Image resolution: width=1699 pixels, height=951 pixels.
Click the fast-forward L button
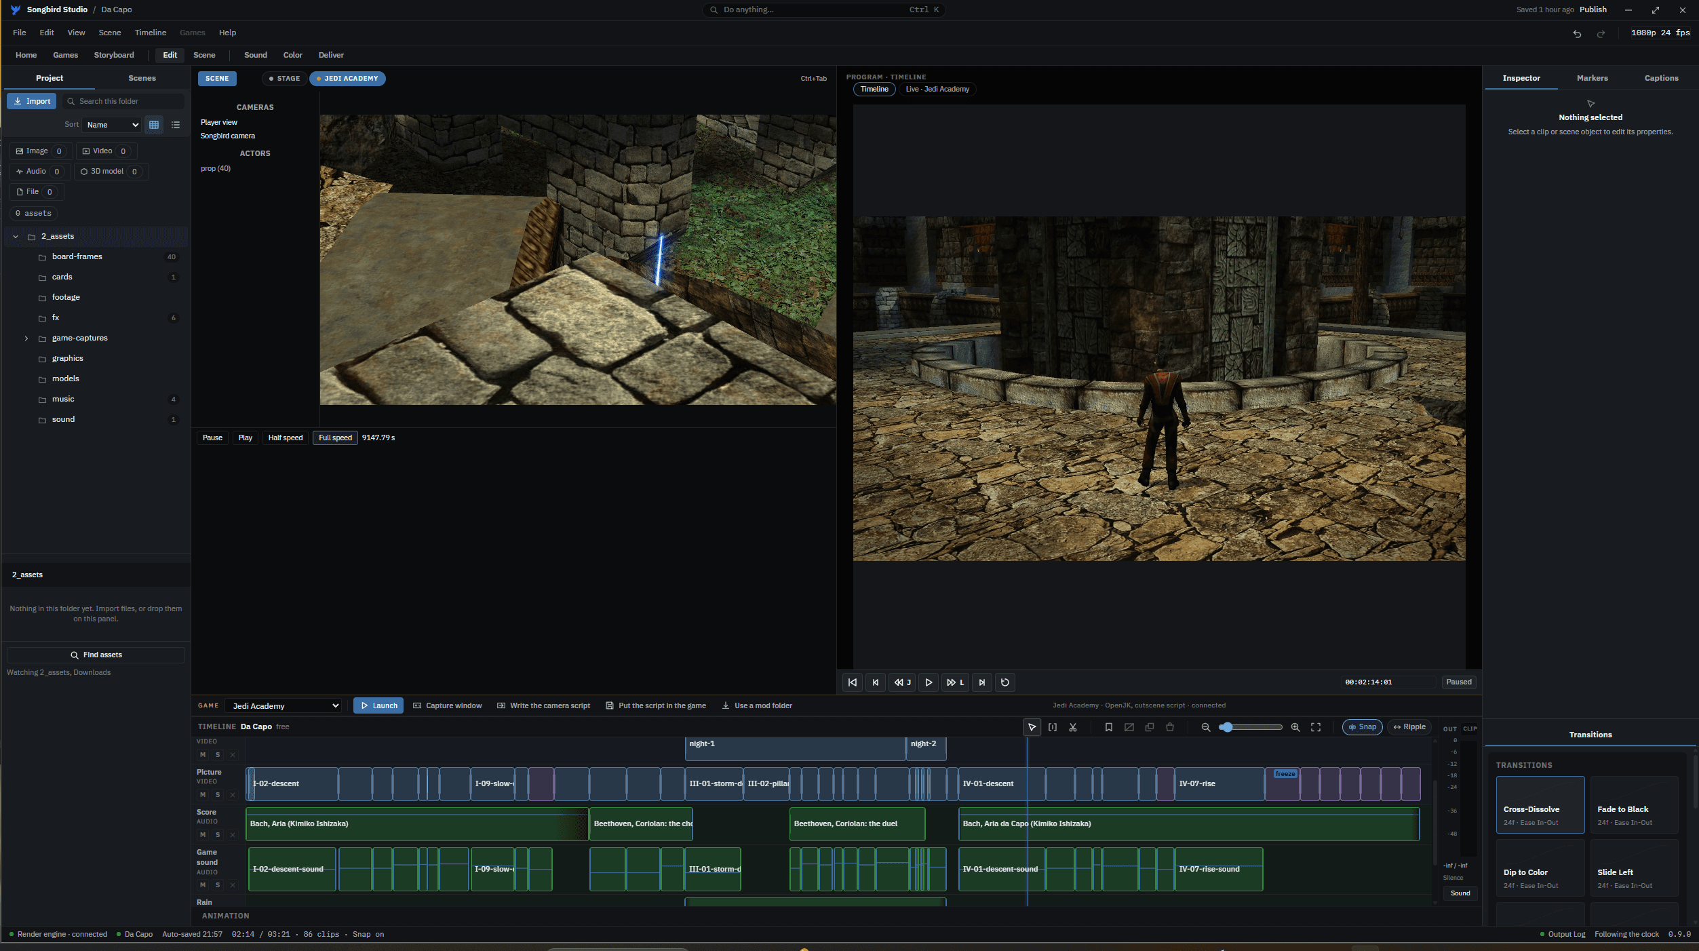point(955,682)
